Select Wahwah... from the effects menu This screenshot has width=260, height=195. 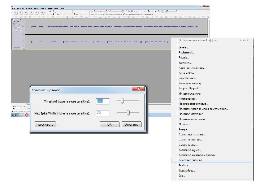click(x=212, y=63)
